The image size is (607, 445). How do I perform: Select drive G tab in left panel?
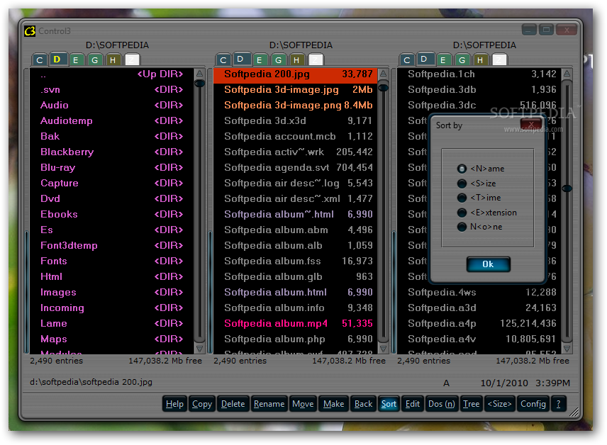(x=94, y=60)
